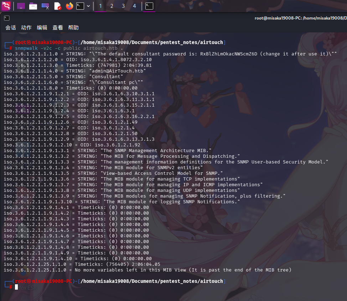The width and height of the screenshot is (347, 301).
Task: Click the "Consultant" string on sysName line
Action: (106, 76)
